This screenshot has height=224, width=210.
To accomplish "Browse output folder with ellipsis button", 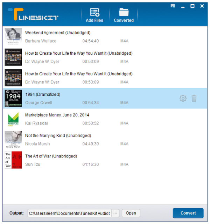I will (116, 213).
